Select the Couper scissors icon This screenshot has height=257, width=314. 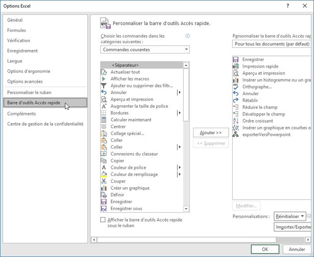pos(104,181)
